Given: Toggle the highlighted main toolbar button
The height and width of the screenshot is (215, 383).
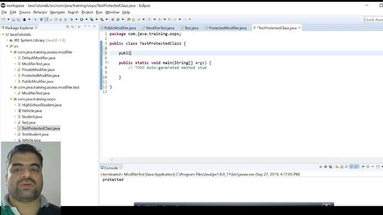Looking at the screenshot, I should 46,20.
